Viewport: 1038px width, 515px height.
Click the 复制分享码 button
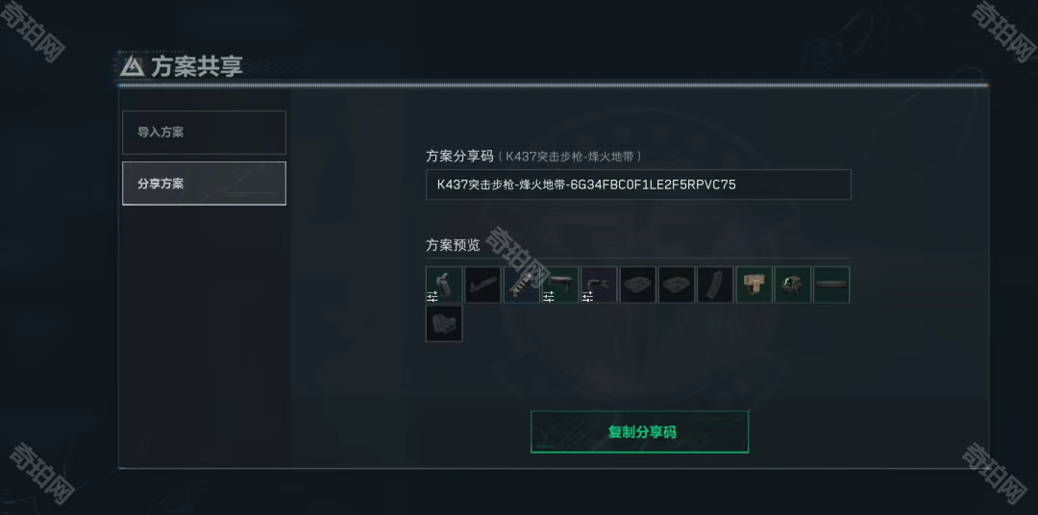[639, 432]
